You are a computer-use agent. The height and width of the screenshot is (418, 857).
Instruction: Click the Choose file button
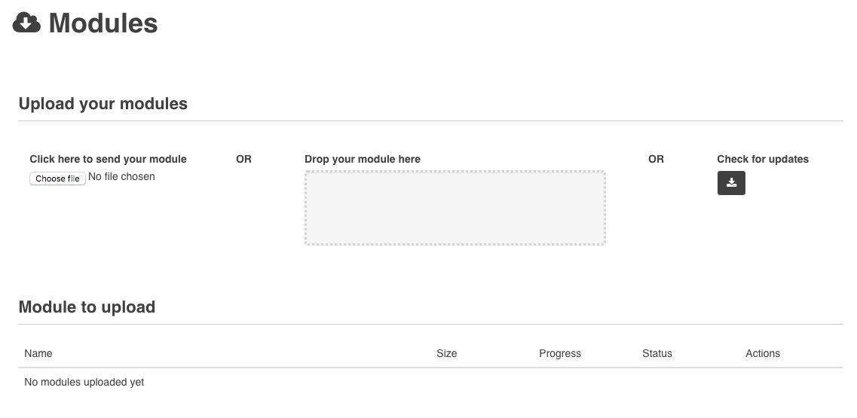pos(57,178)
